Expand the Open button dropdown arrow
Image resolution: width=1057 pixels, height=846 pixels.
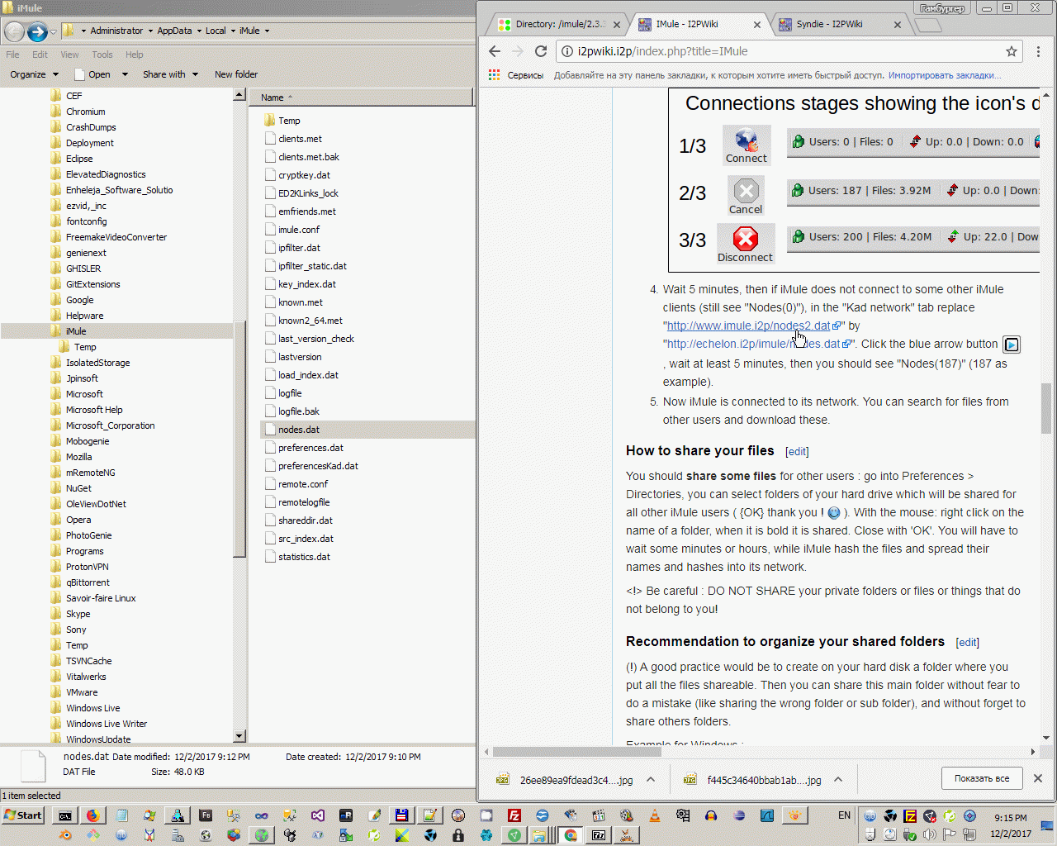pos(125,74)
